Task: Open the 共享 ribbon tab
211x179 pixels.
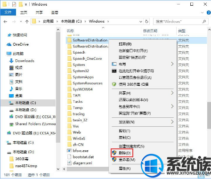Action: click(x=39, y=12)
